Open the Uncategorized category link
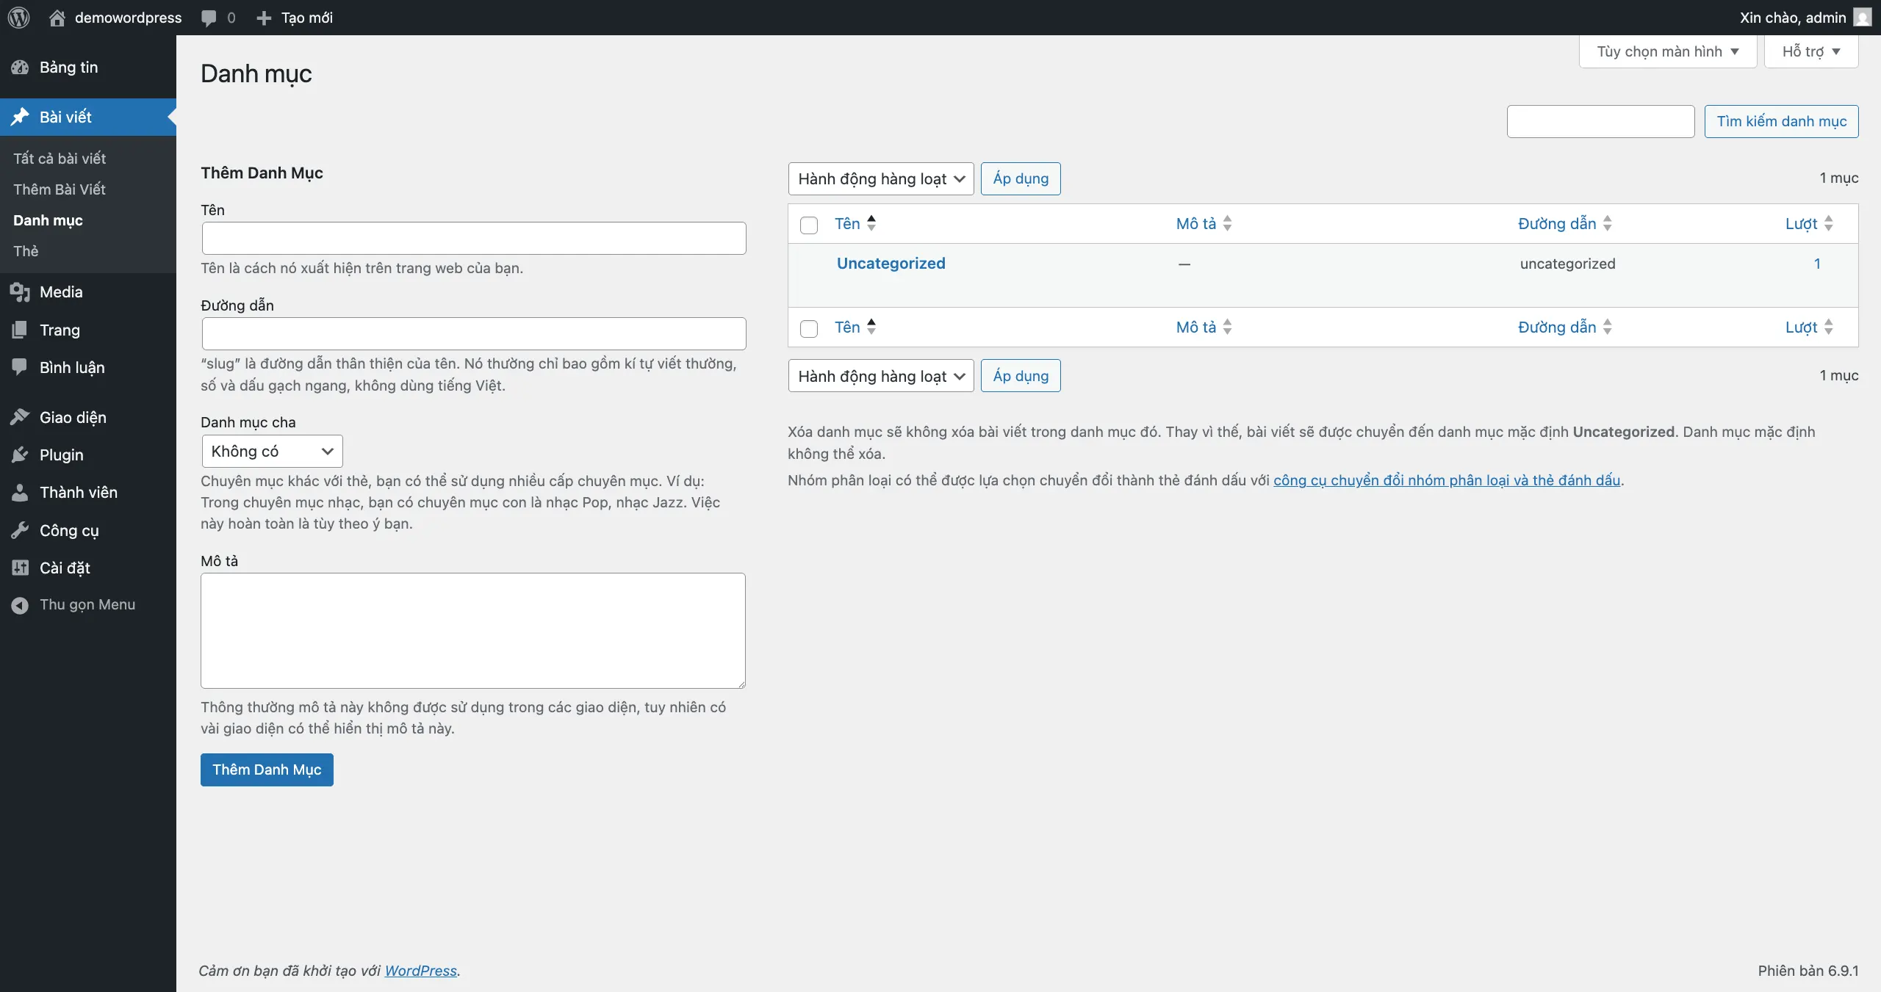The image size is (1881, 992). tap(891, 263)
